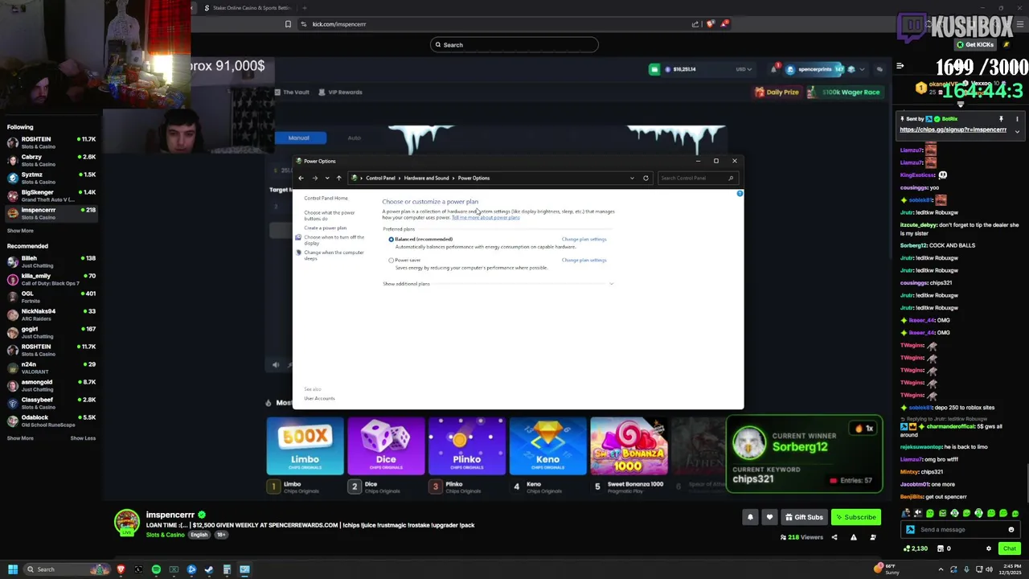1029x579 pixels.
Task: Click Show More under Following
Action: (20, 231)
